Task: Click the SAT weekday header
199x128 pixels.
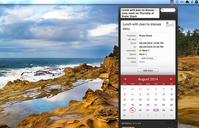Action: point(171,84)
